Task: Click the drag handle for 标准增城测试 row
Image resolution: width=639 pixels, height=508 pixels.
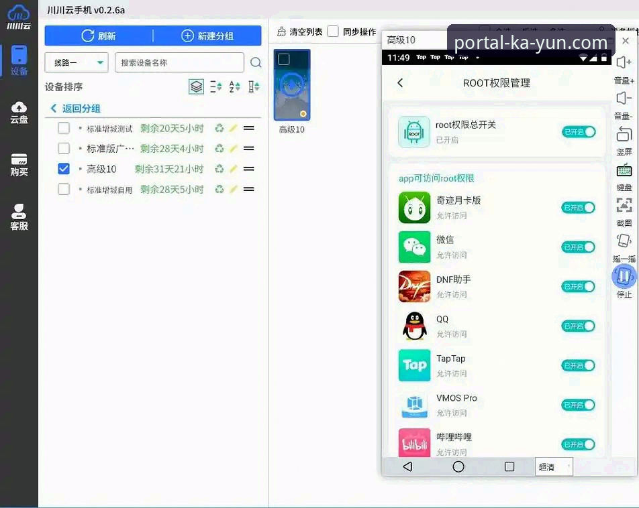Action: click(x=248, y=128)
